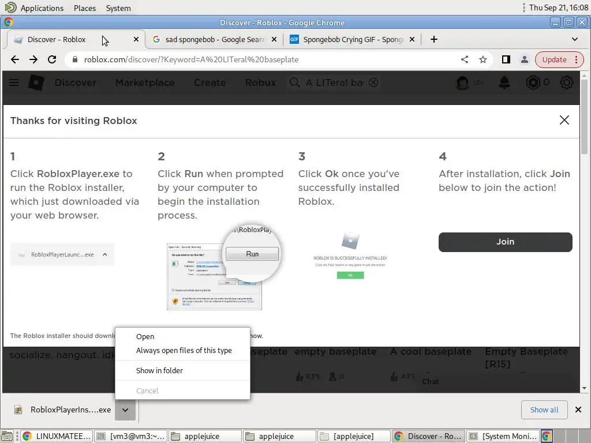Viewport: 591px width, 443px height.
Task: Select Show in folder menu entry
Action: [182, 371]
